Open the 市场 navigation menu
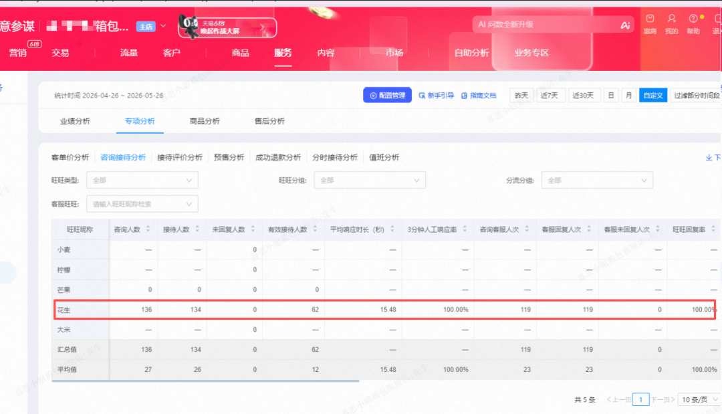Viewport: 722px width, 414px height. [394, 52]
